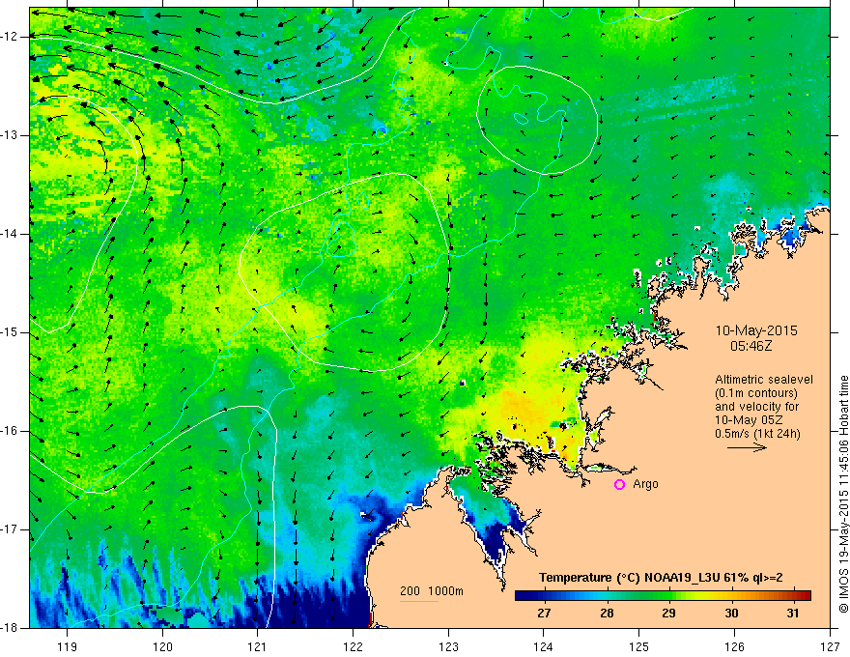Screen dimensions: 850x657
Task: Click the date text 10-May-2015
Action: click(x=756, y=330)
